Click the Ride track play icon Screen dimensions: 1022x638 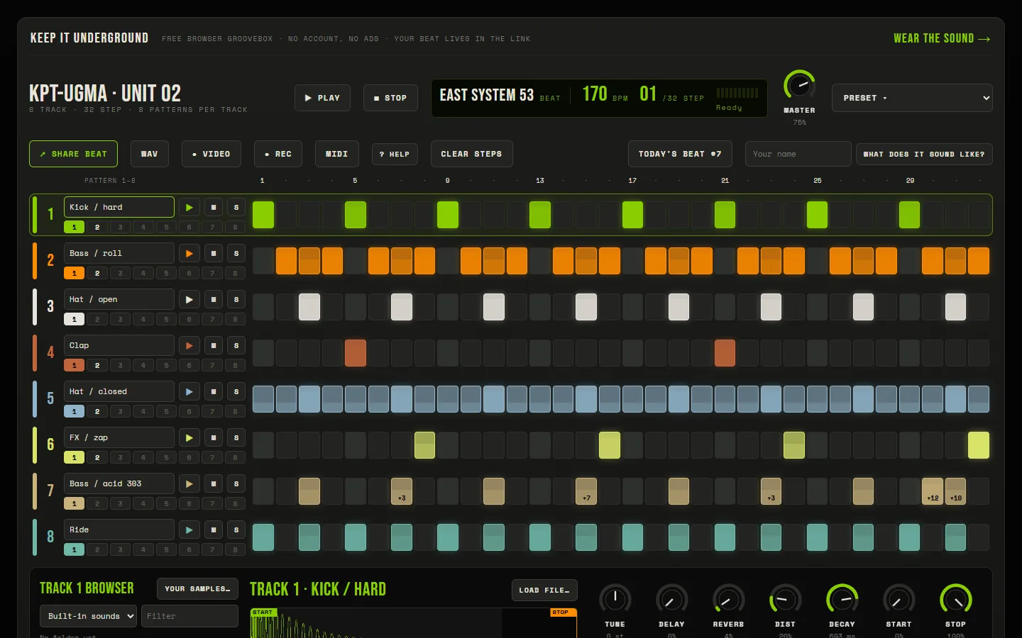click(x=189, y=530)
